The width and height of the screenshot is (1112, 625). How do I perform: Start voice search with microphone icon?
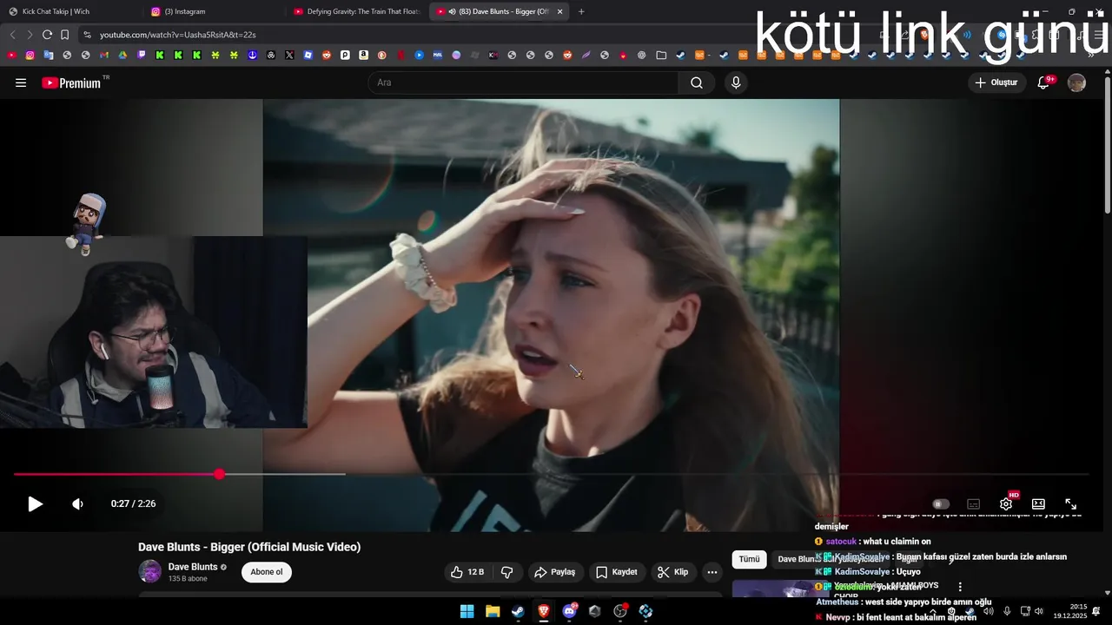(736, 82)
